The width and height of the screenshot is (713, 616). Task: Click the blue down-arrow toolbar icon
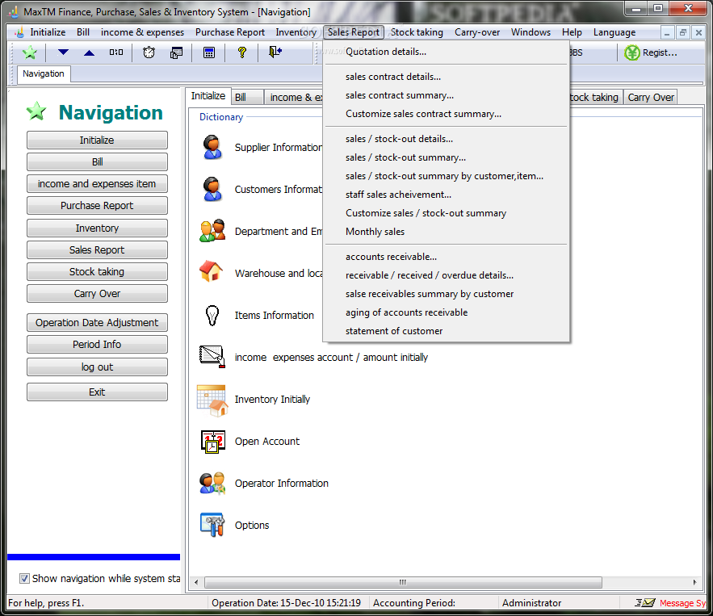(63, 52)
